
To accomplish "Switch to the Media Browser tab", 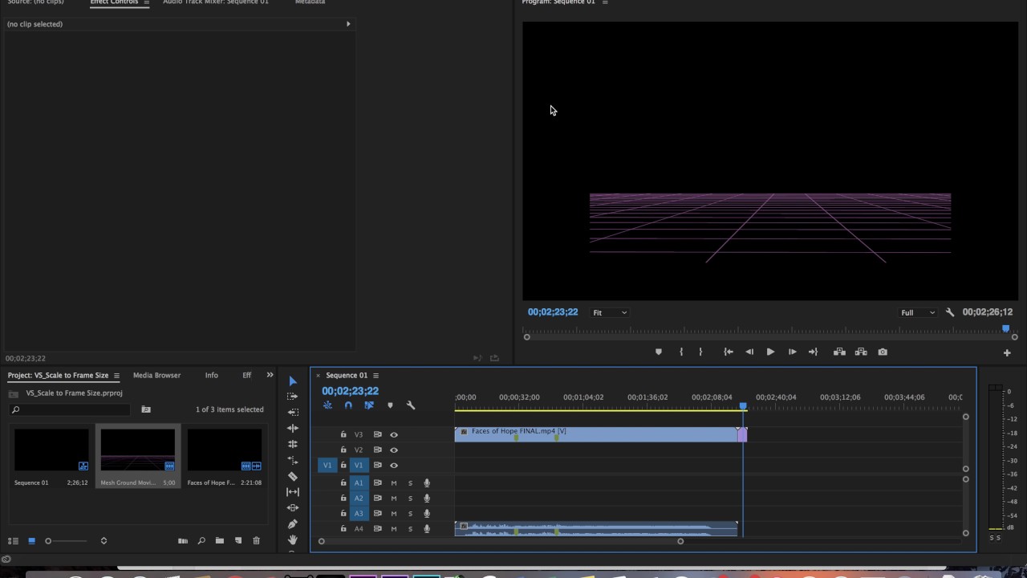I will point(156,375).
